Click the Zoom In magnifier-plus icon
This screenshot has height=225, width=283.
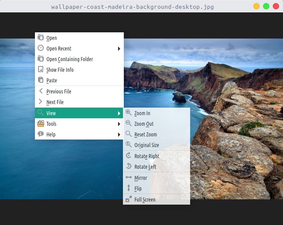point(129,112)
